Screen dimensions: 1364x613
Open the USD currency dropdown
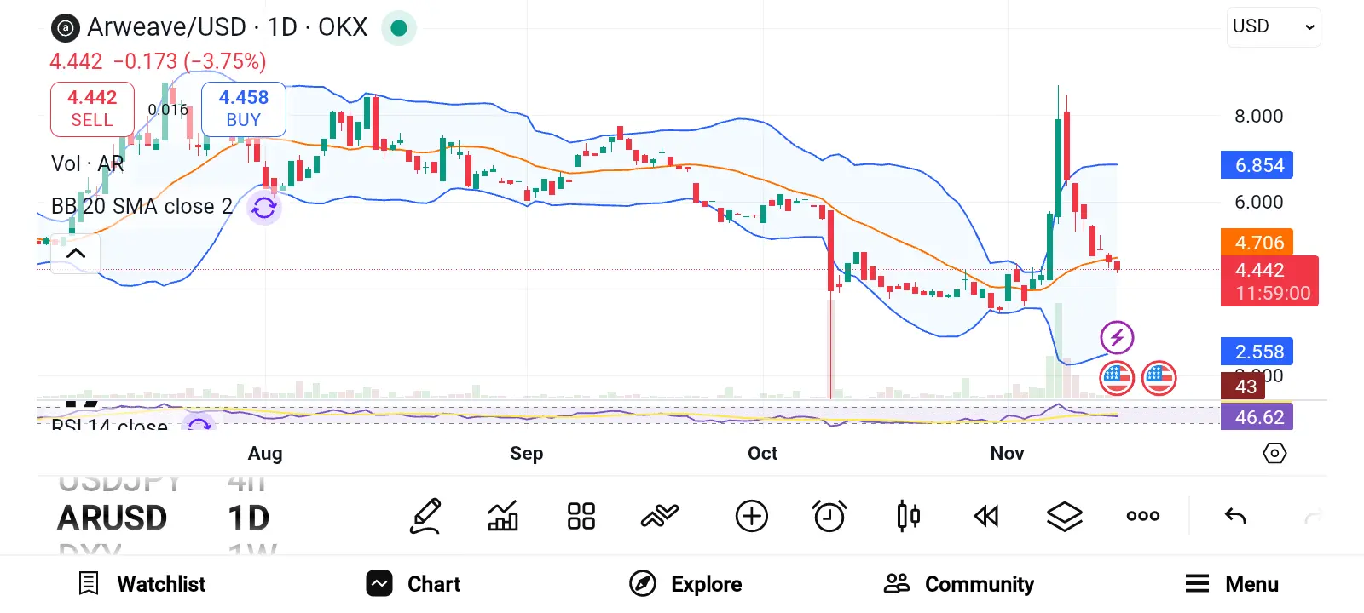(x=1274, y=27)
